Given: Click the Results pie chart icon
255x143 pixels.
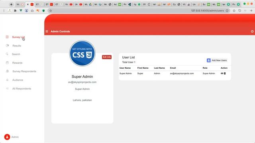Looking at the screenshot, I should tap(7, 46).
